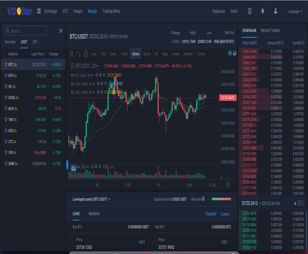Switch to the Favorites markets tab
The height and width of the screenshot is (254, 308).
(x=10, y=42)
